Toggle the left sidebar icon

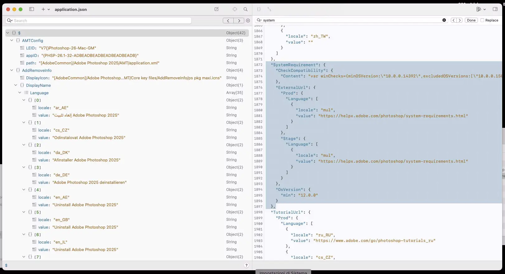coord(31,9)
